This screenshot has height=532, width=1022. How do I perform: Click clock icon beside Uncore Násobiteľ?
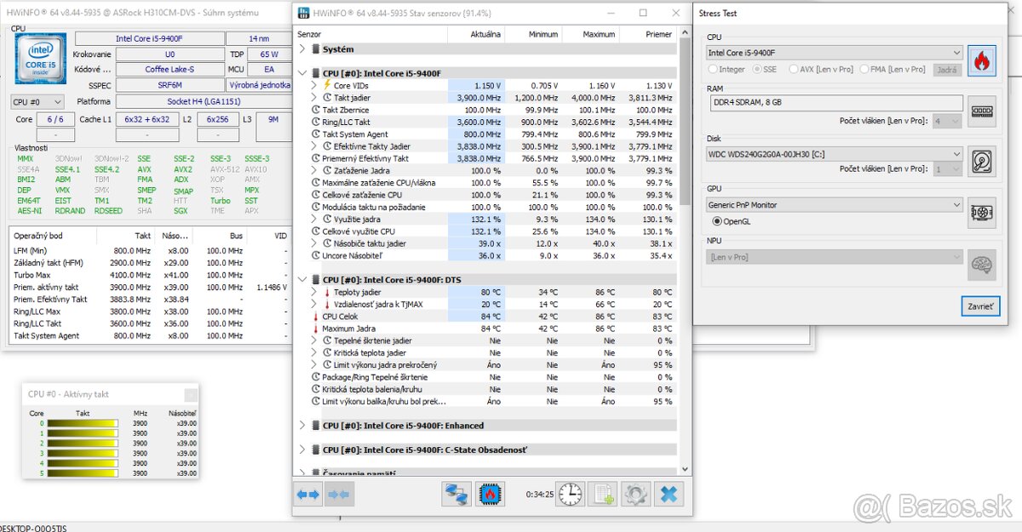[x=316, y=255]
